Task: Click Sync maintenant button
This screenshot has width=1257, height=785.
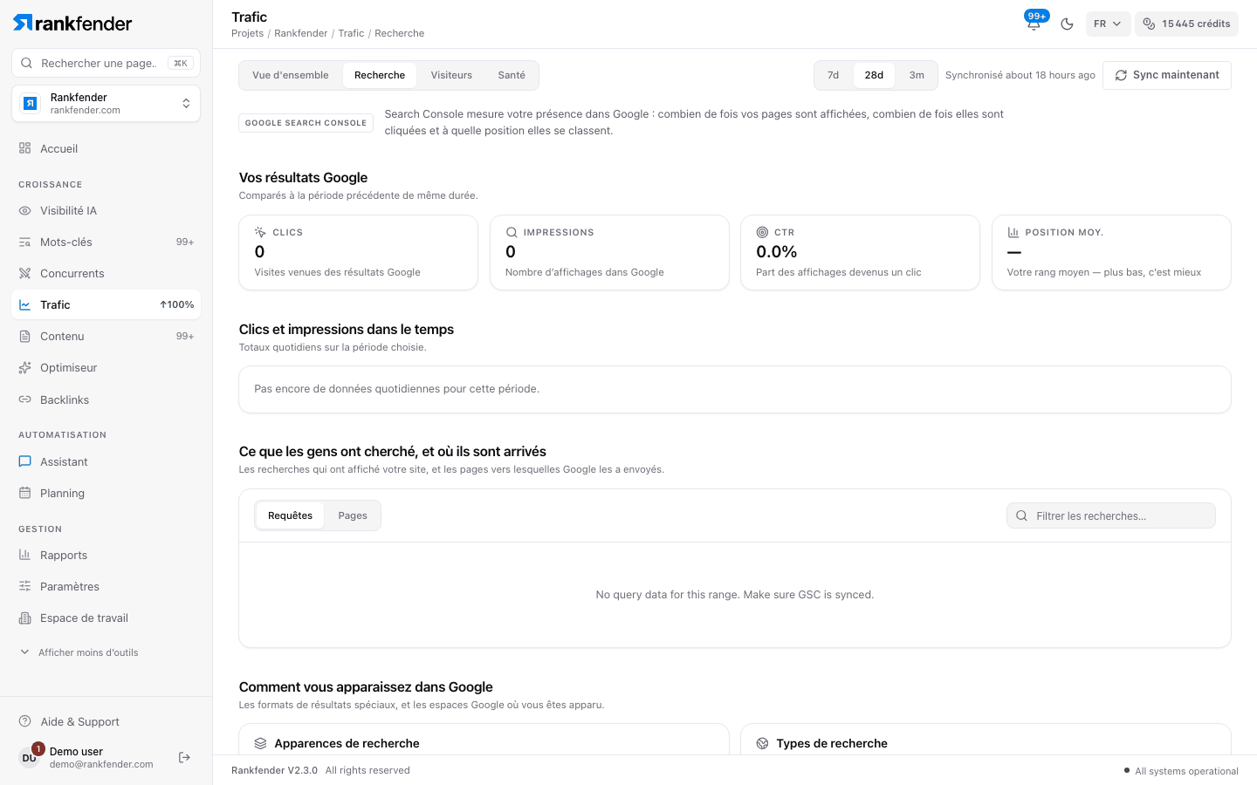Action: 1167,75
